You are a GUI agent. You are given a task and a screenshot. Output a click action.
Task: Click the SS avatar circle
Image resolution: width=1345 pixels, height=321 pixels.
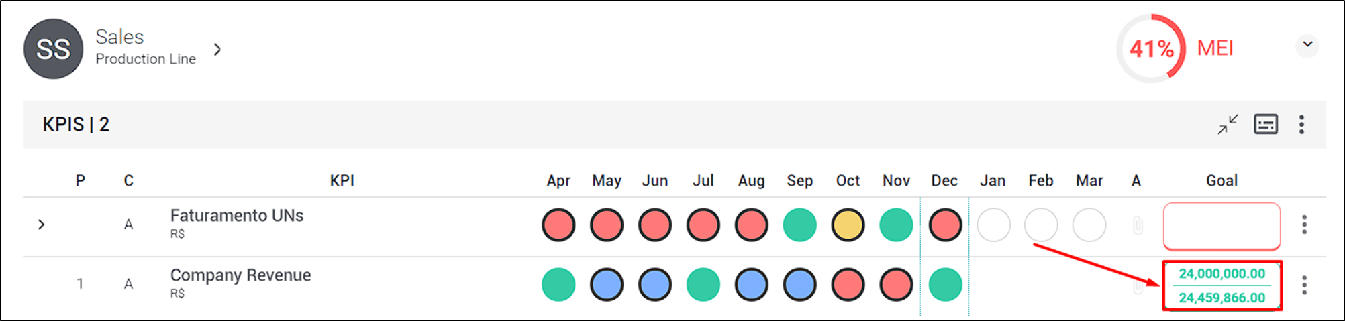click(53, 49)
